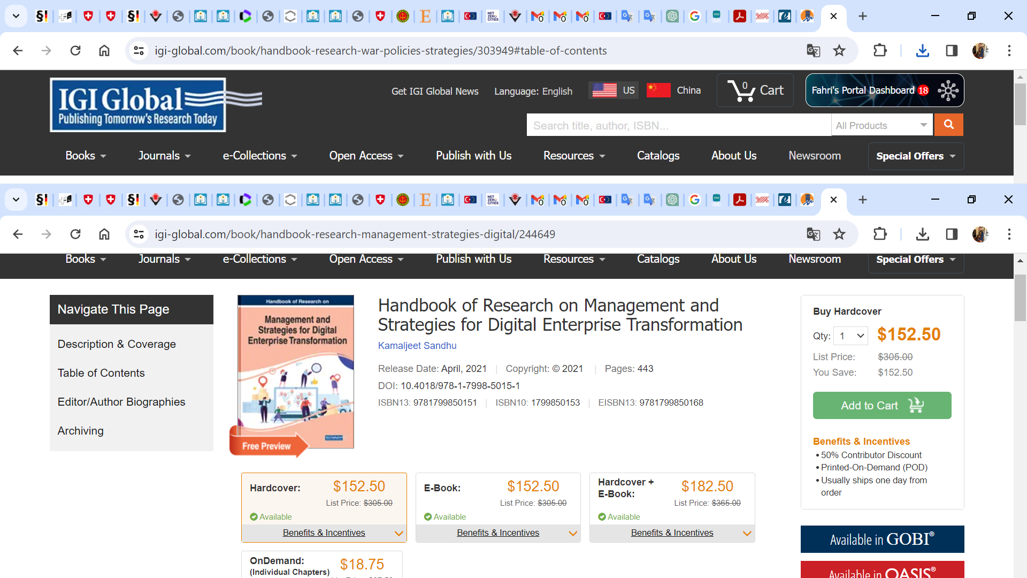The image size is (1027, 578).
Task: Toggle side panel icon in bottom browser window
Action: coord(952,234)
